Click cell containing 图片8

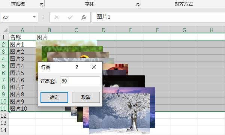pos(22,94)
